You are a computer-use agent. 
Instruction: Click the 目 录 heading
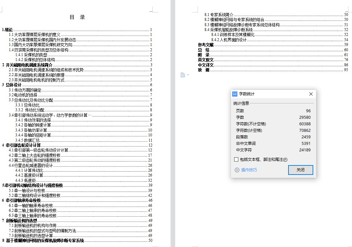(77, 17)
